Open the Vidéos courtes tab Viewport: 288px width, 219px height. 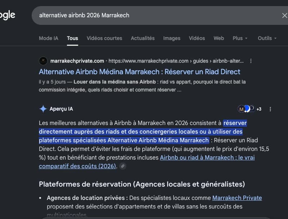coord(104,38)
